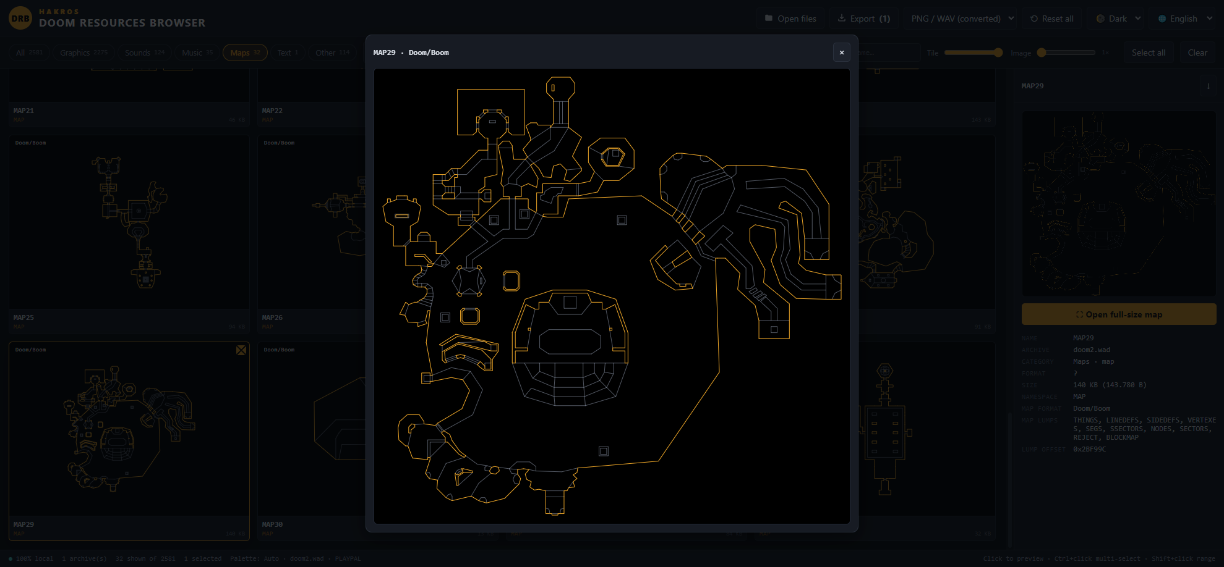The width and height of the screenshot is (1224, 567).
Task: Click the DRB logo badge
Action: coord(20,19)
